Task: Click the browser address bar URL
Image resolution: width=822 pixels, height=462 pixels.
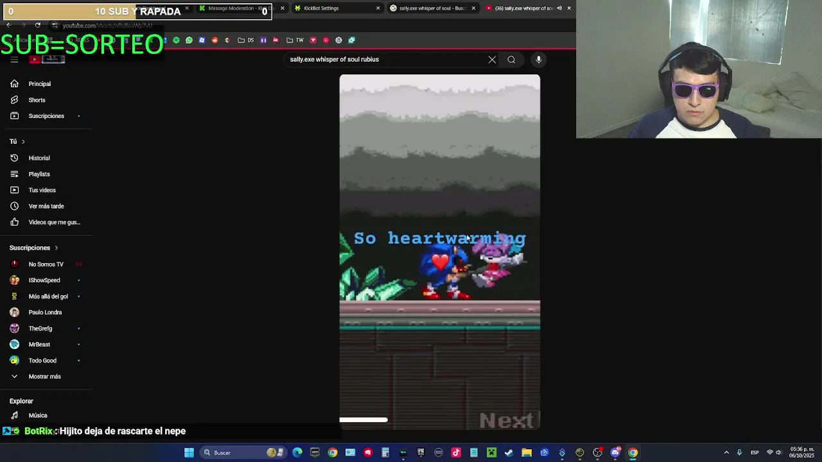Action: click(107, 26)
